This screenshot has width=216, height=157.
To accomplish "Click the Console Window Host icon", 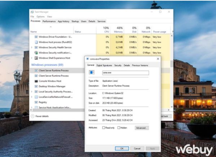I will coord(36,81).
